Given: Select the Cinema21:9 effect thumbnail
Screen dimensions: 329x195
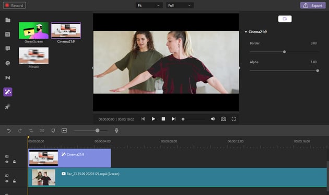Looking at the screenshot, I should pyautogui.click(x=66, y=30).
